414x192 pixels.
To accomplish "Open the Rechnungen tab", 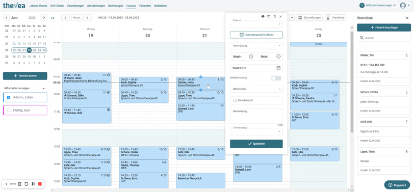I will 115,6.
